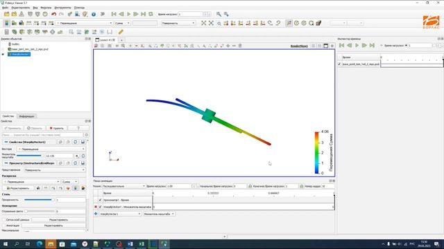This screenshot has height=249, width=444.
Task: Open the Файл menu
Action: click(x=5, y=8)
